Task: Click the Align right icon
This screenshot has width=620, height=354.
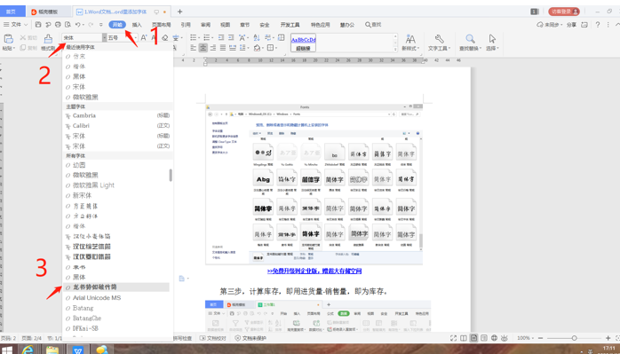Action: click(x=212, y=48)
